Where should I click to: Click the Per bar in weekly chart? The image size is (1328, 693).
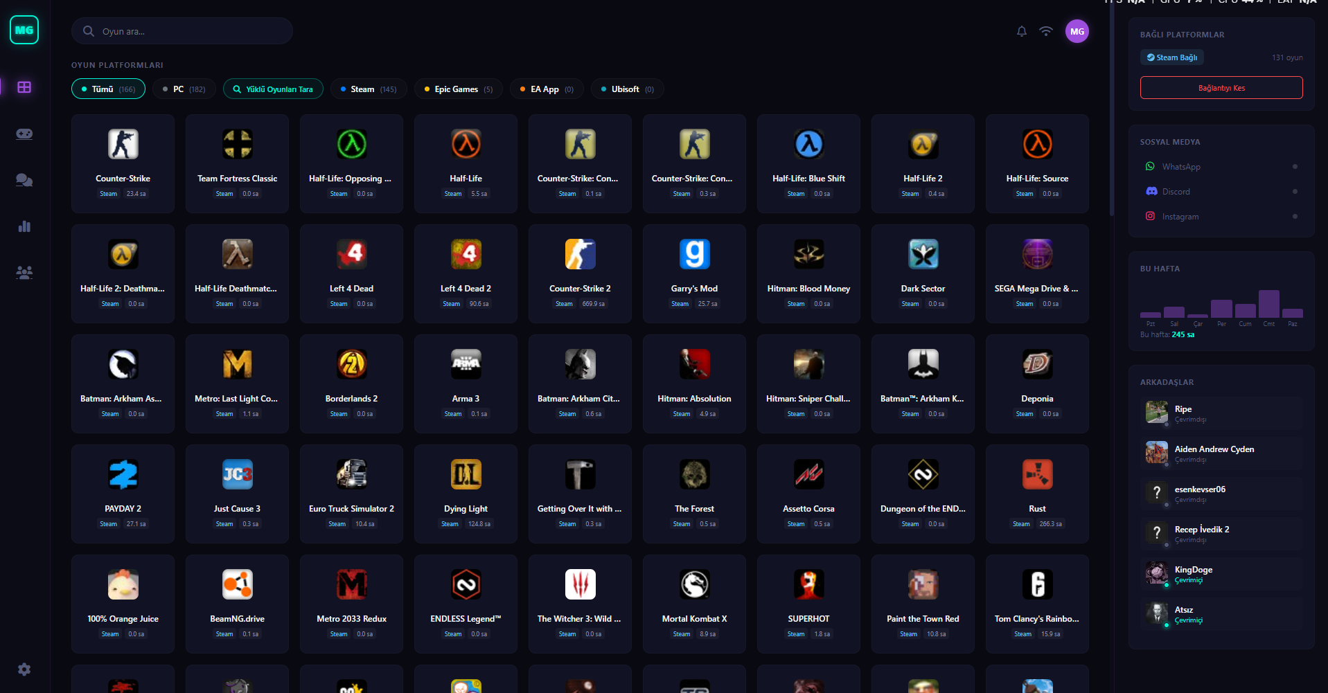(x=1222, y=309)
